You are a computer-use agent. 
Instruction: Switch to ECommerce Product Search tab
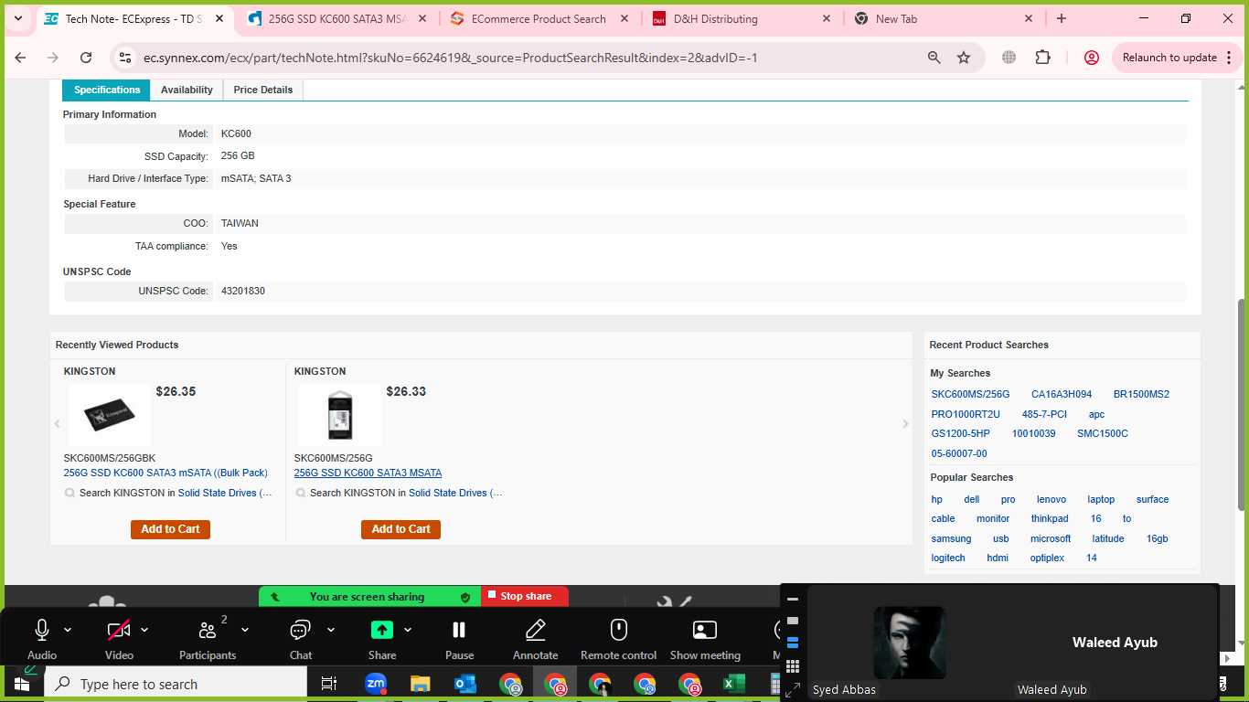(539, 18)
